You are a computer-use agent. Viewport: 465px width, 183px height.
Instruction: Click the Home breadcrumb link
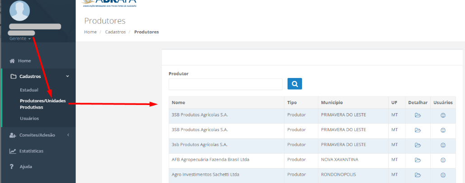pos(90,32)
